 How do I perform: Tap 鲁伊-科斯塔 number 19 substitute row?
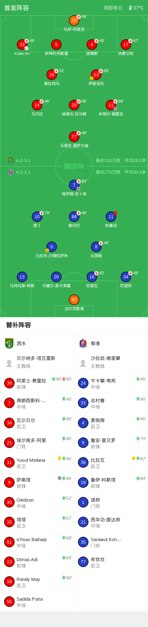[x=111, y=483]
